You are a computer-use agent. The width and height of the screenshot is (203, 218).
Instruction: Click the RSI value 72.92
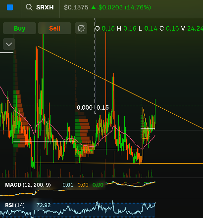coord(44,205)
